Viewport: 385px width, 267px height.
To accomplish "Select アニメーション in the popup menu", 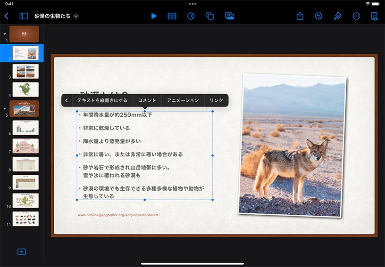I will point(183,100).
